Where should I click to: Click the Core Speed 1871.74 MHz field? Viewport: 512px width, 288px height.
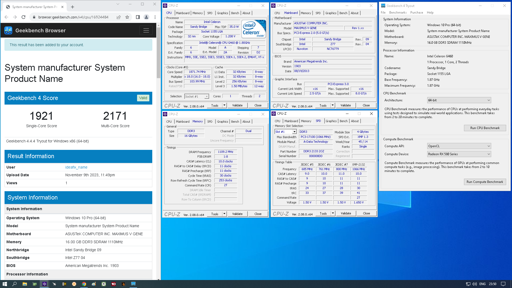(x=197, y=72)
